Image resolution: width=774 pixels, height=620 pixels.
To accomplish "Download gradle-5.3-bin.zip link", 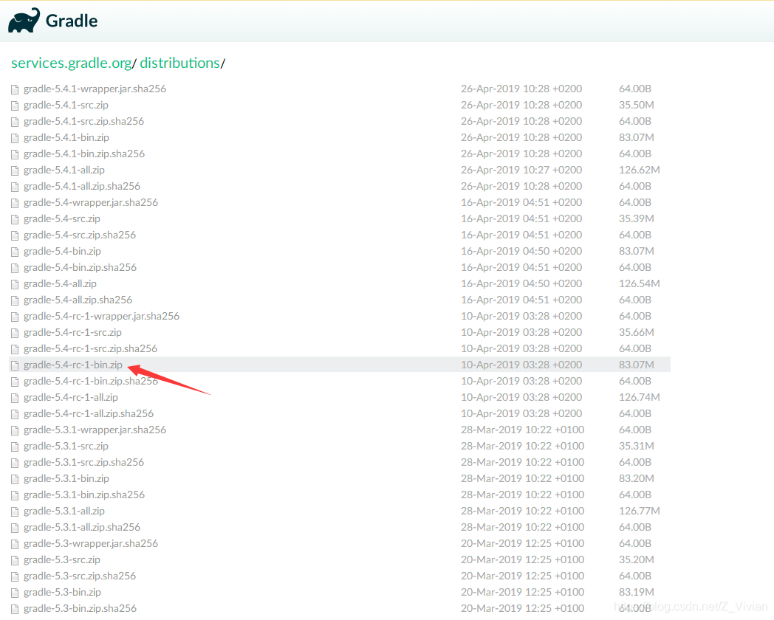I will tap(62, 593).
